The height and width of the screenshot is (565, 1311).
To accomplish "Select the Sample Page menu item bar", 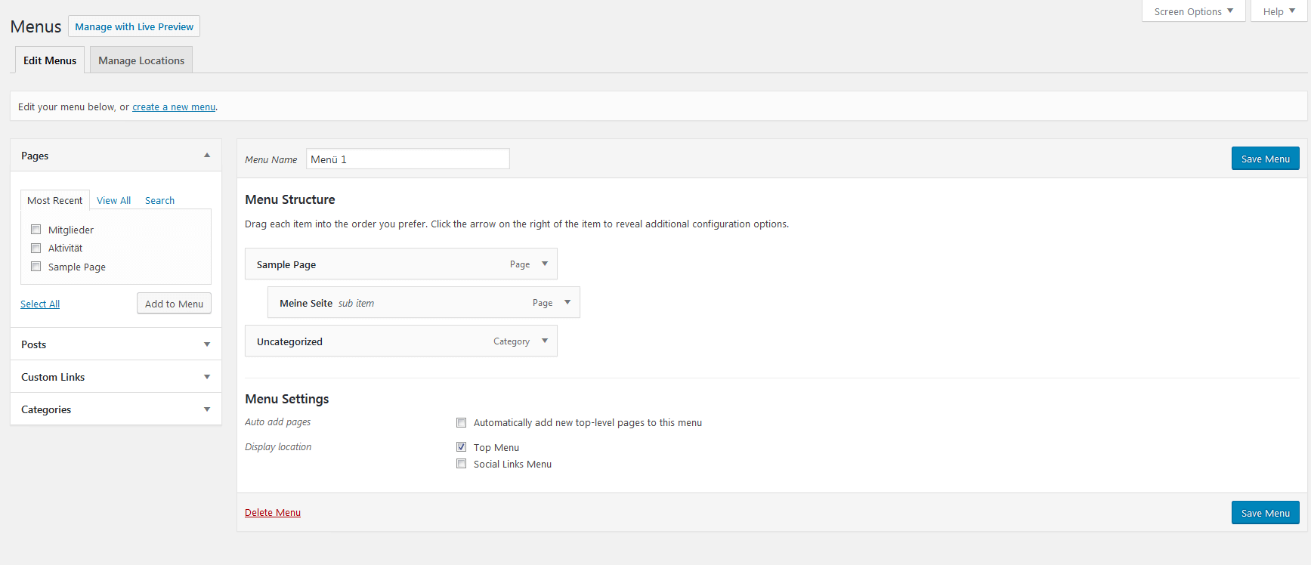I will point(401,264).
